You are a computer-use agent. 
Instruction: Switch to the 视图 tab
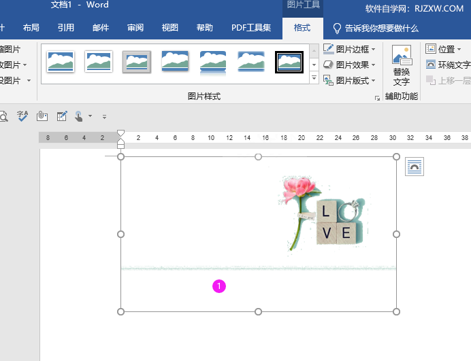170,28
